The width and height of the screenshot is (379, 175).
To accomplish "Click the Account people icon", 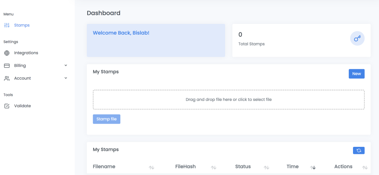I will point(7,78).
